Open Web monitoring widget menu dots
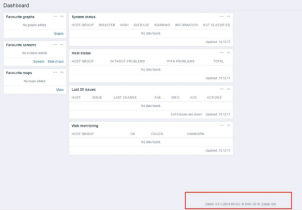Image resolution: width=302 pixels, height=210 pixels. (x=222, y=125)
